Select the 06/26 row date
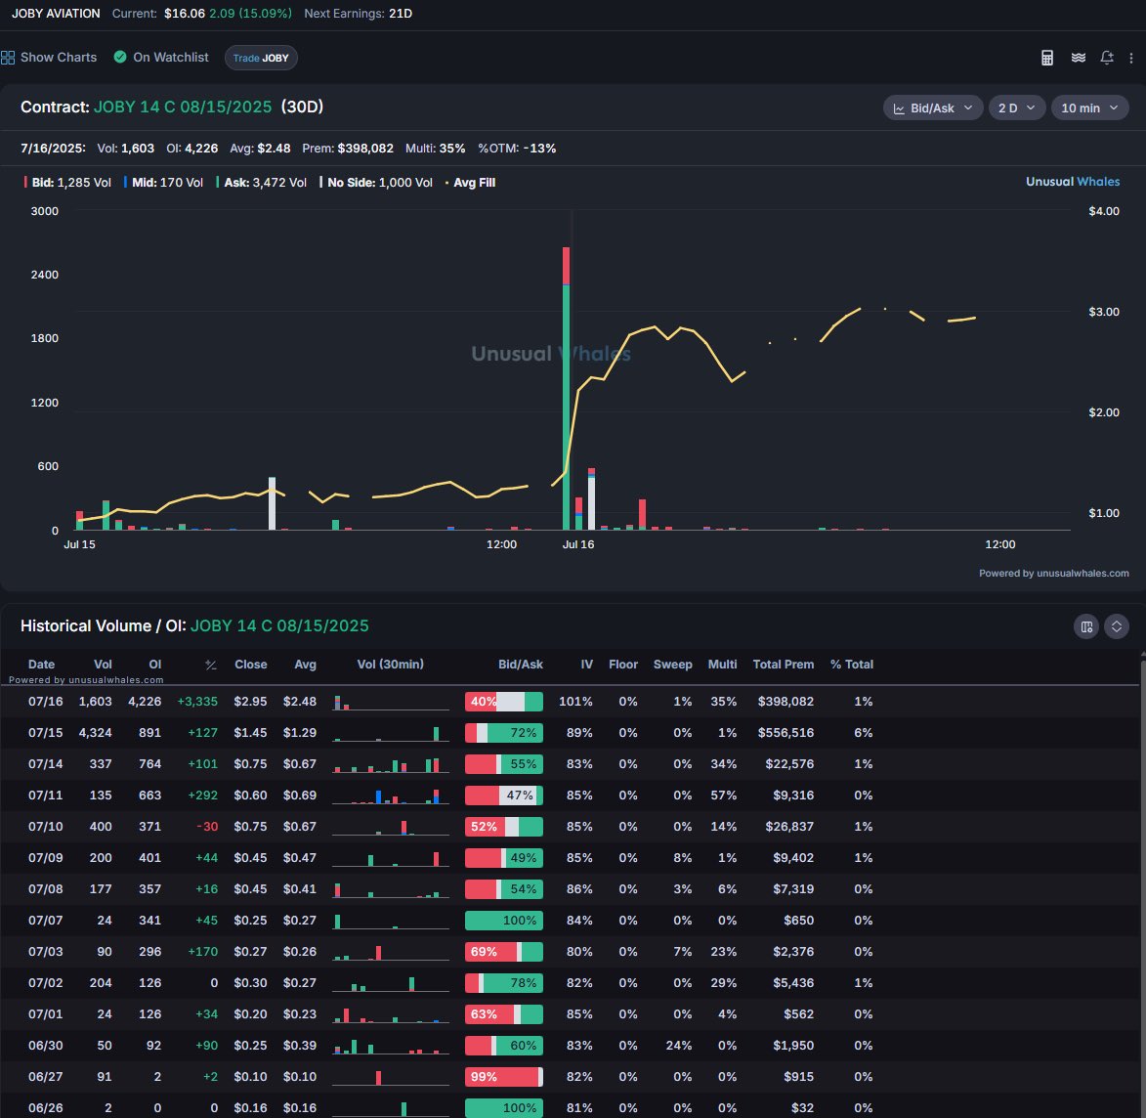 (x=45, y=1108)
